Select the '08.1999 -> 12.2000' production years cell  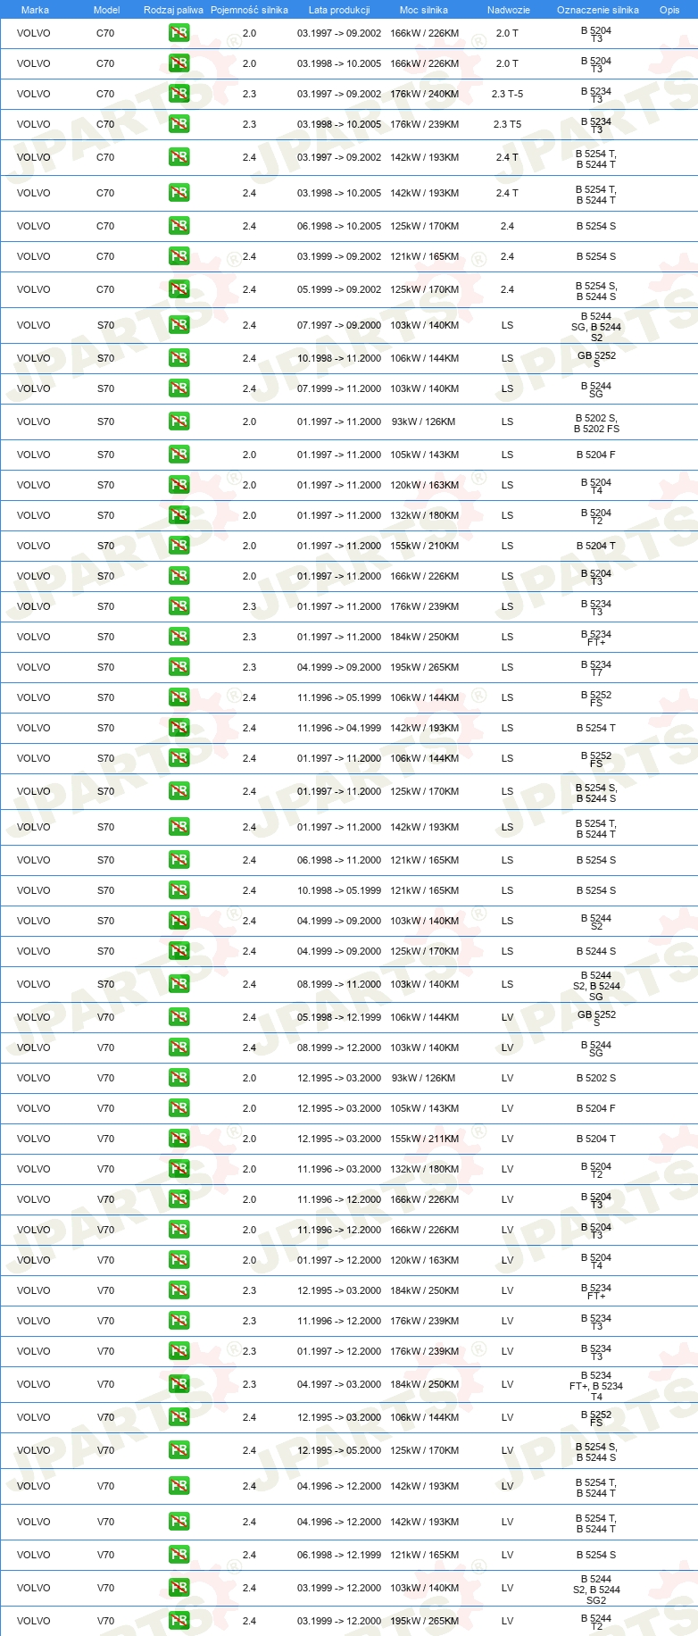339,1048
